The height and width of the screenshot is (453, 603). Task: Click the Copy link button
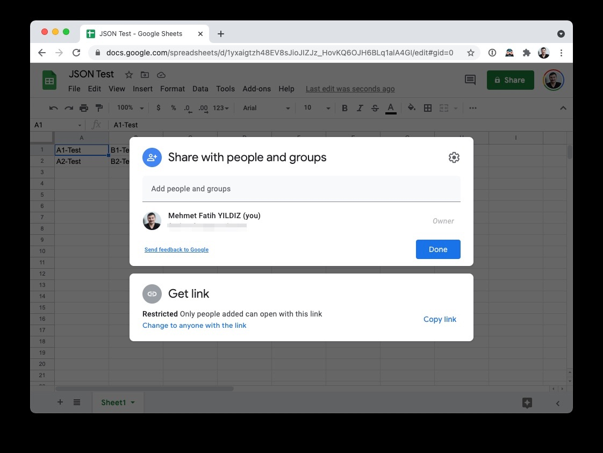[x=440, y=319]
